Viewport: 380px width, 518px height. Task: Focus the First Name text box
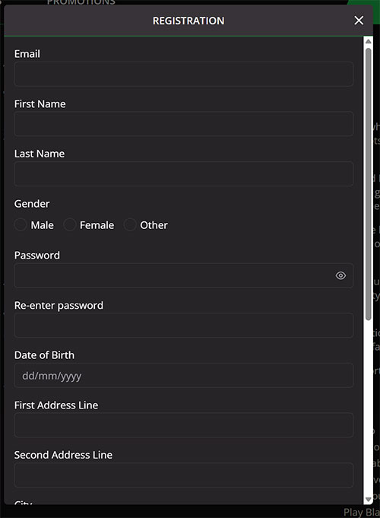pyautogui.click(x=184, y=124)
